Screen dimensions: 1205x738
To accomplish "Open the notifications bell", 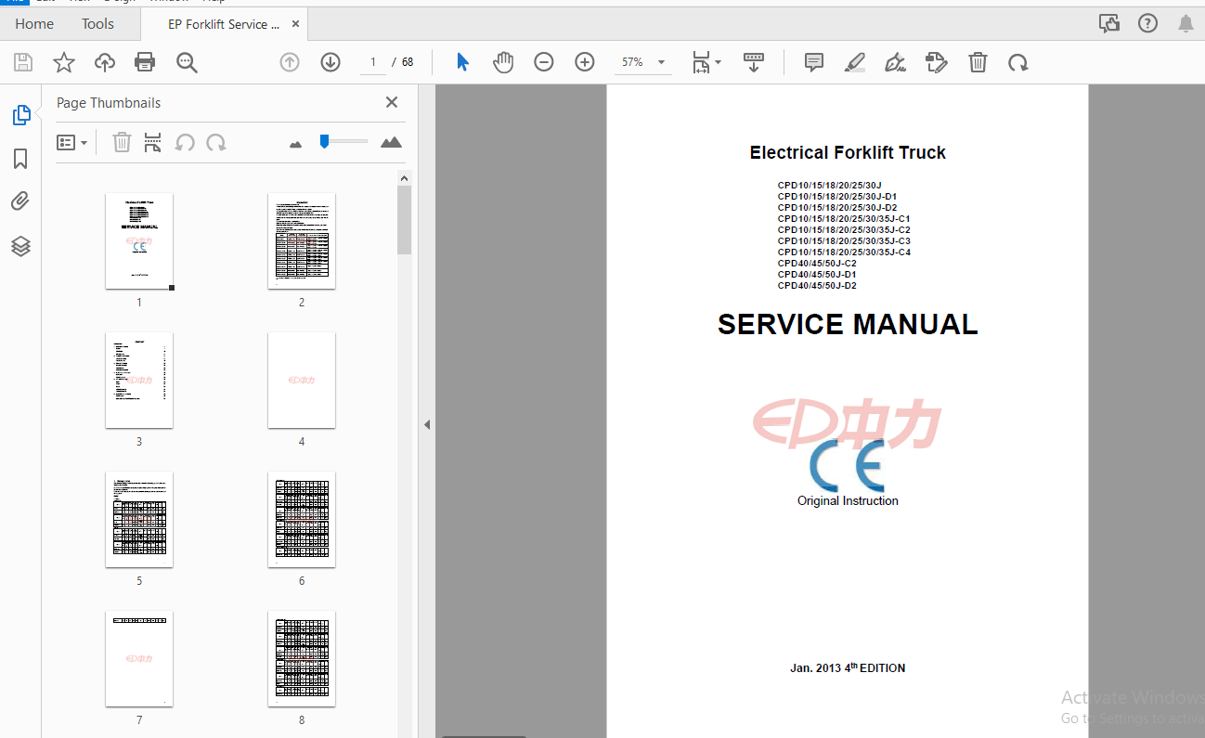I will click(1186, 23).
